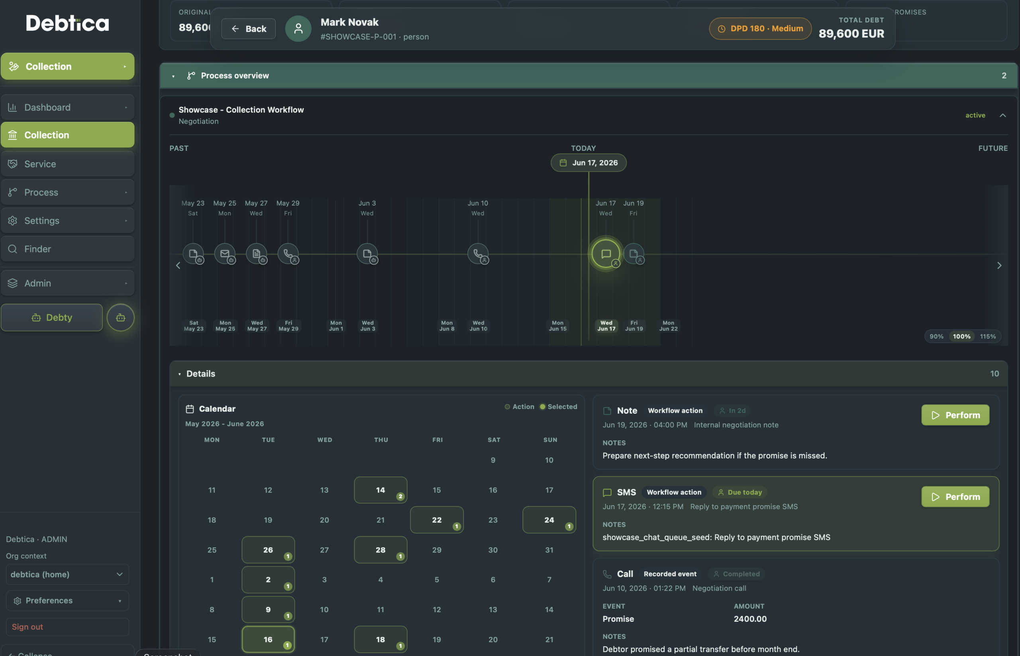The height and width of the screenshot is (656, 1020).
Task: Click the Jun 19 note timeline icon
Action: click(x=634, y=254)
